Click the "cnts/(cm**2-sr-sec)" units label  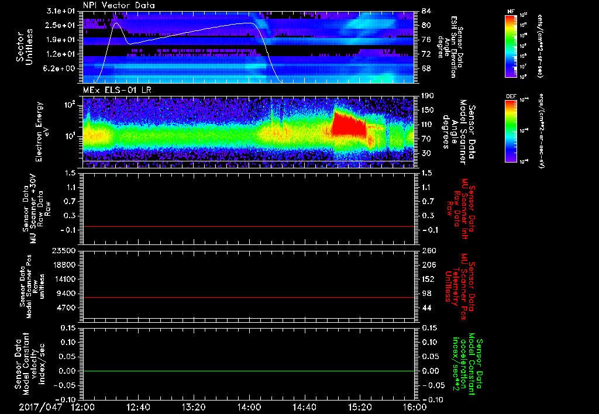tap(540, 46)
